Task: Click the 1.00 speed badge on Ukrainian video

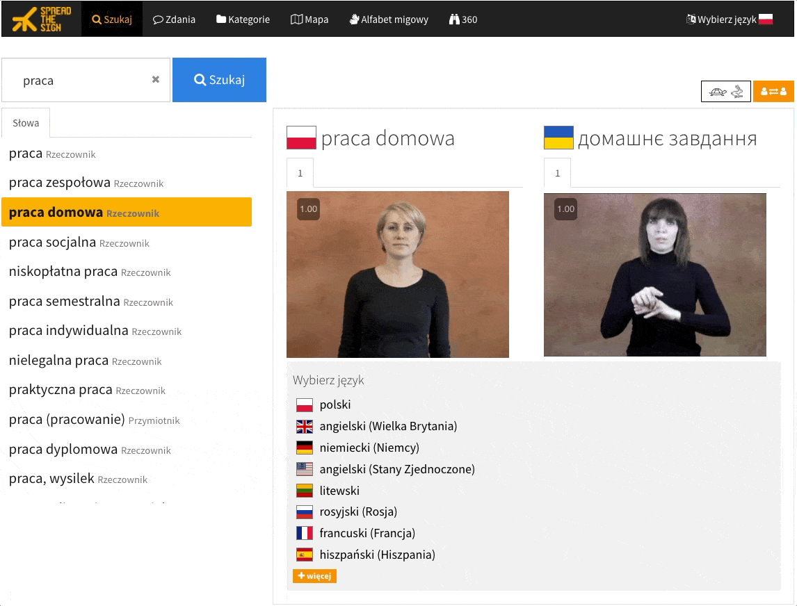Action: coord(565,209)
